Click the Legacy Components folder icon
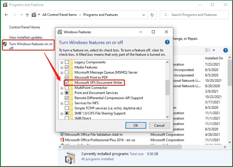This screenshot has height=167, width=233. (71, 62)
